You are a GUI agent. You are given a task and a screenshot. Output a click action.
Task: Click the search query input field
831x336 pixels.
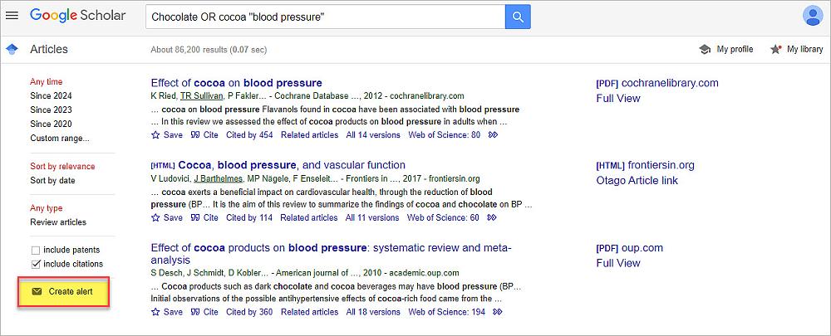(x=324, y=17)
